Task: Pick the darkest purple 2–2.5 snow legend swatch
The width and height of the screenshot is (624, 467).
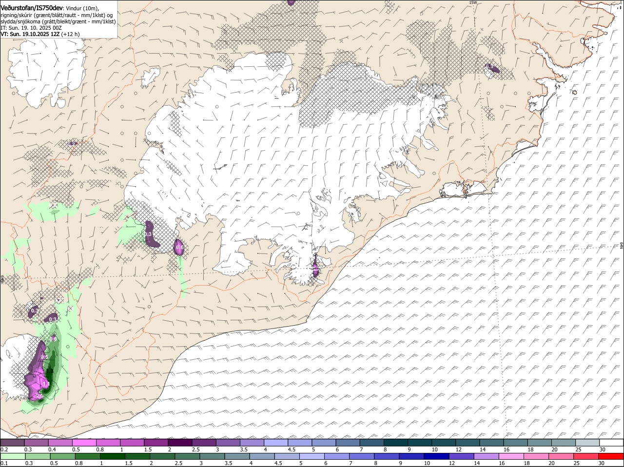Action: (180, 443)
